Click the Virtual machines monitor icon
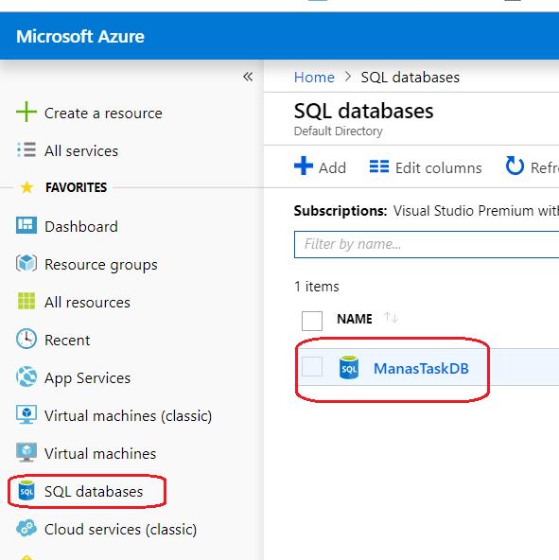 26,452
